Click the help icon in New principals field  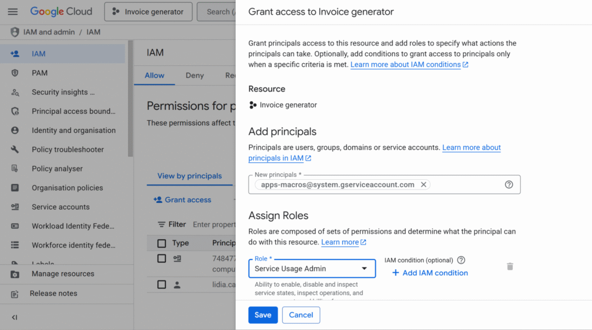(509, 184)
